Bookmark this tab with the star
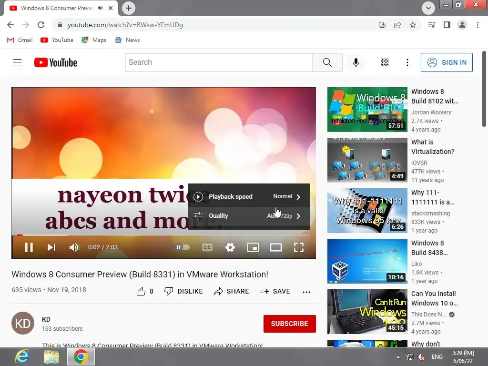Image resolution: width=488 pixels, height=366 pixels. pos(413,25)
